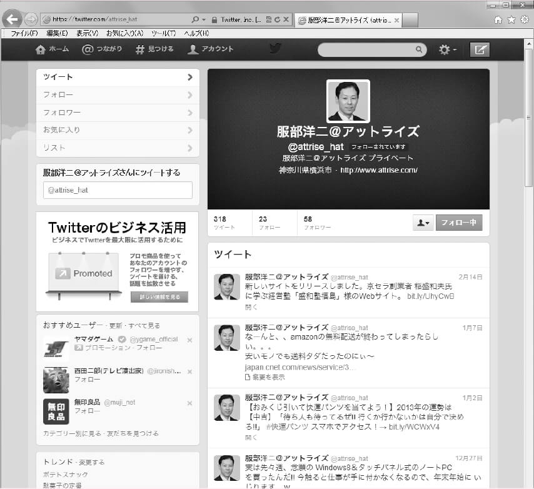This screenshot has height=489, width=534.
Task: Click the search magnifier in Twitter search box
Action: click(419, 50)
